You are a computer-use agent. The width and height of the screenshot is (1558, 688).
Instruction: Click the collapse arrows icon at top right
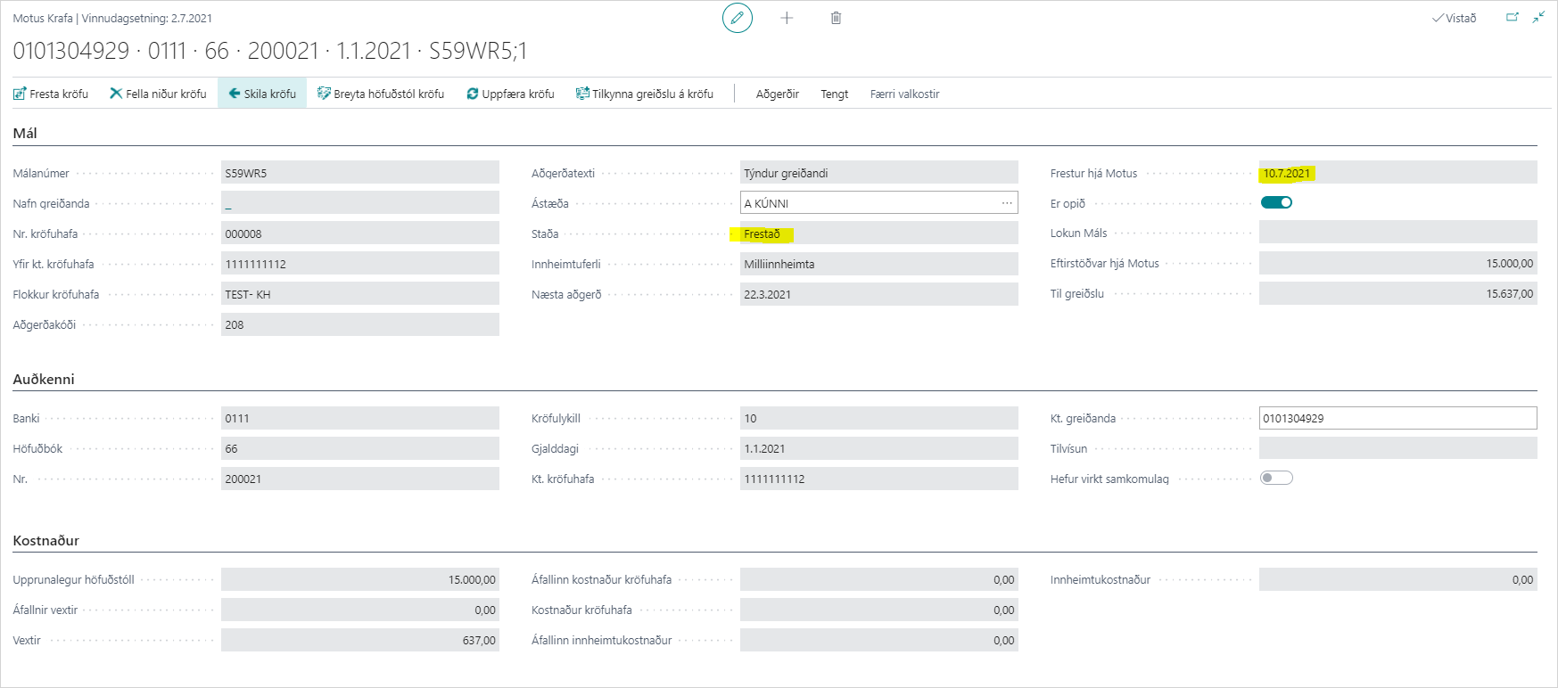[1539, 18]
